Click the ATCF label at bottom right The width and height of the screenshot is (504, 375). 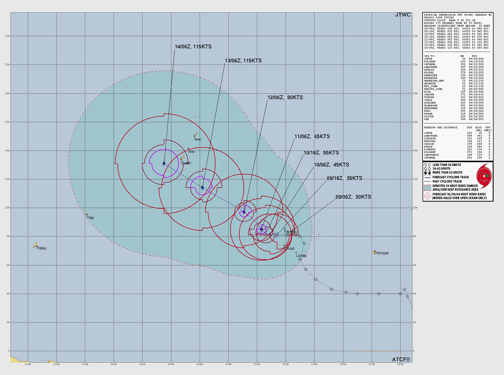pos(401,359)
